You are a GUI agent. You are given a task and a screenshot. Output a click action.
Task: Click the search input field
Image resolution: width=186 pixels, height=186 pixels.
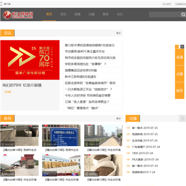pos(165,14)
